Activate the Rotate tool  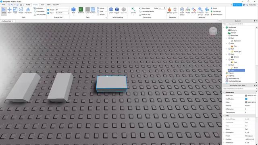point(21,11)
